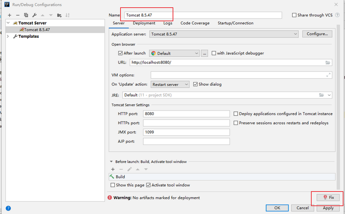345x214 pixels.
Task: Open the 'Update' action dropdown
Action: [x=170, y=85]
